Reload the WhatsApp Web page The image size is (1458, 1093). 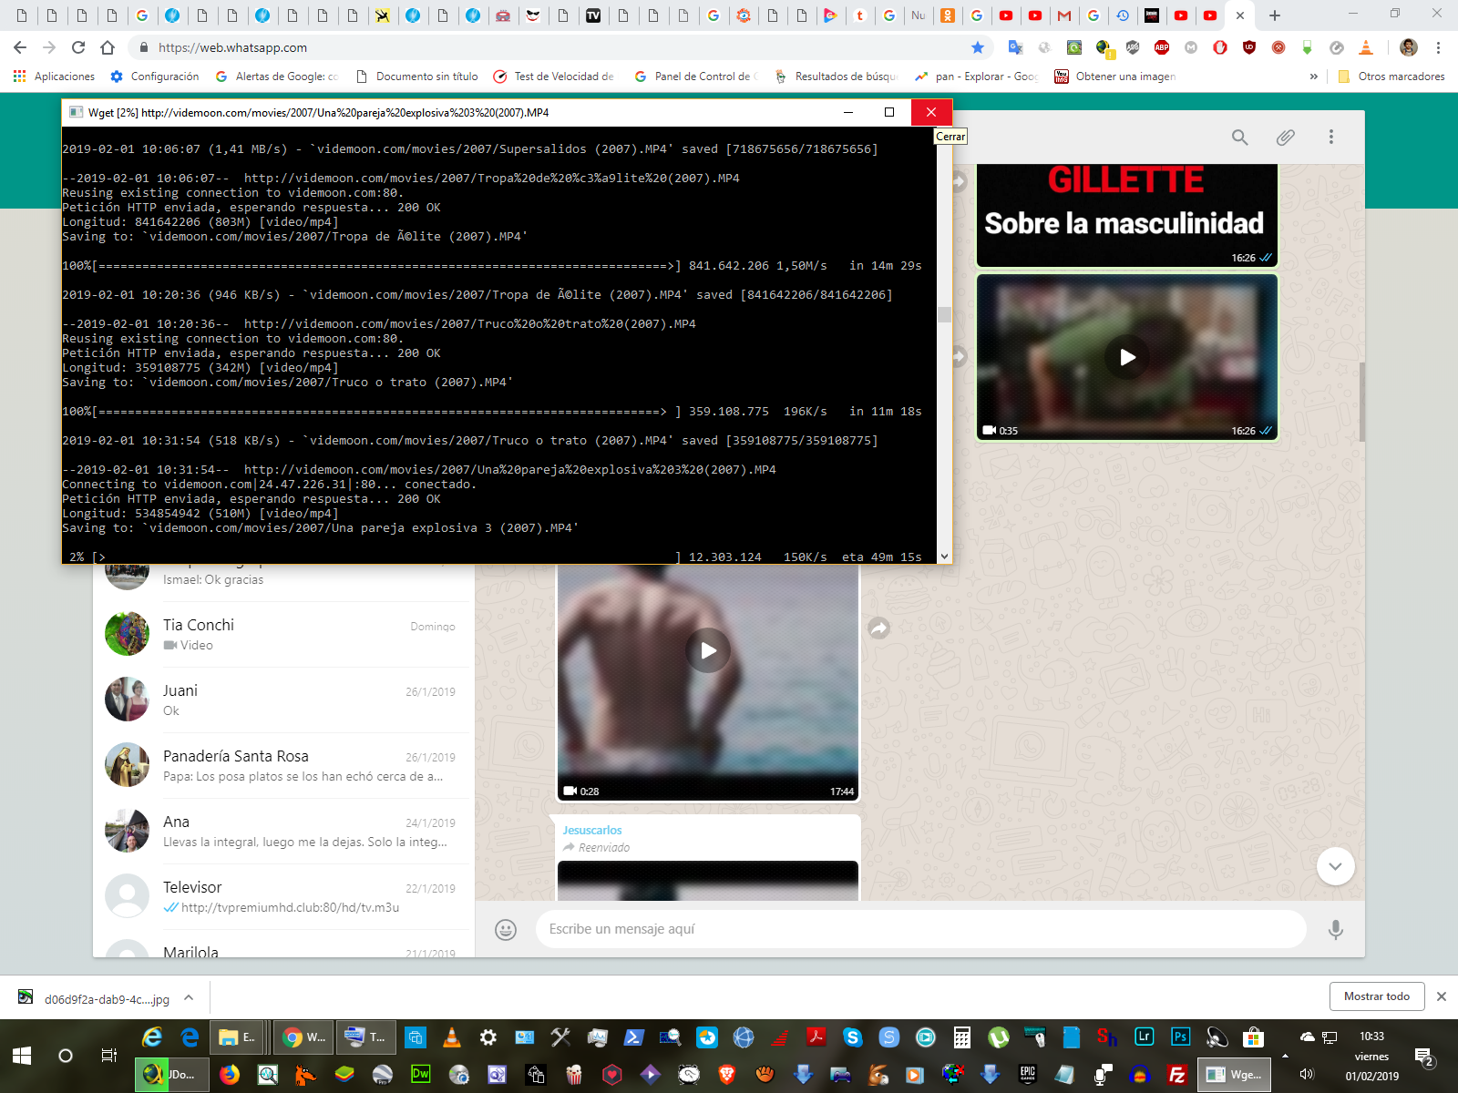click(78, 47)
